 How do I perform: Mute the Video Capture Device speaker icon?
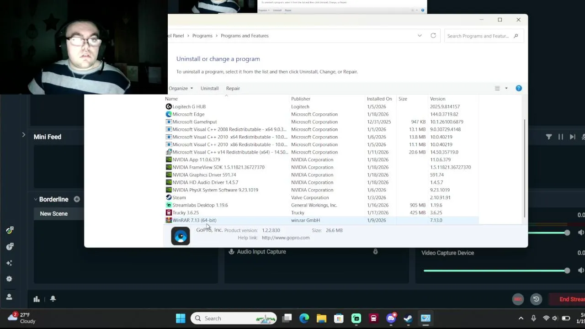point(581,271)
